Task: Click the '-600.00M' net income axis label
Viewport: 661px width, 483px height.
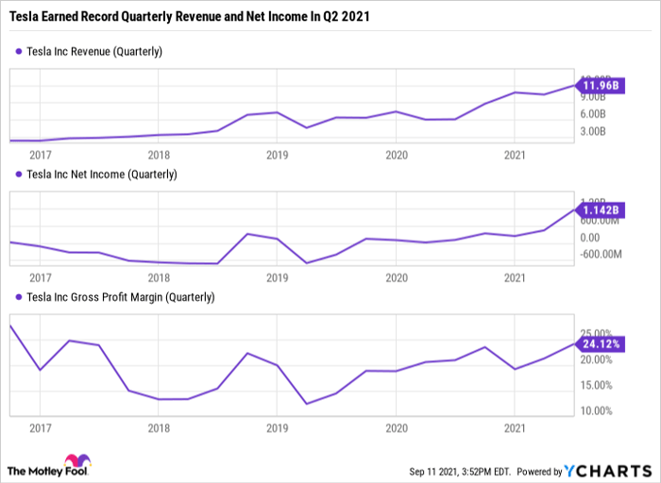Action: click(x=601, y=255)
